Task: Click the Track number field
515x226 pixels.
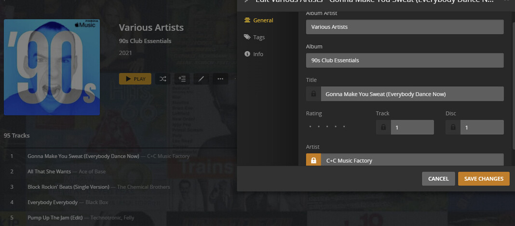Action: pyautogui.click(x=412, y=127)
